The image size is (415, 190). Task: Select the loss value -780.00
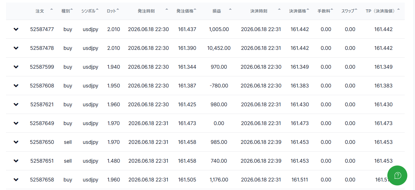click(x=219, y=86)
